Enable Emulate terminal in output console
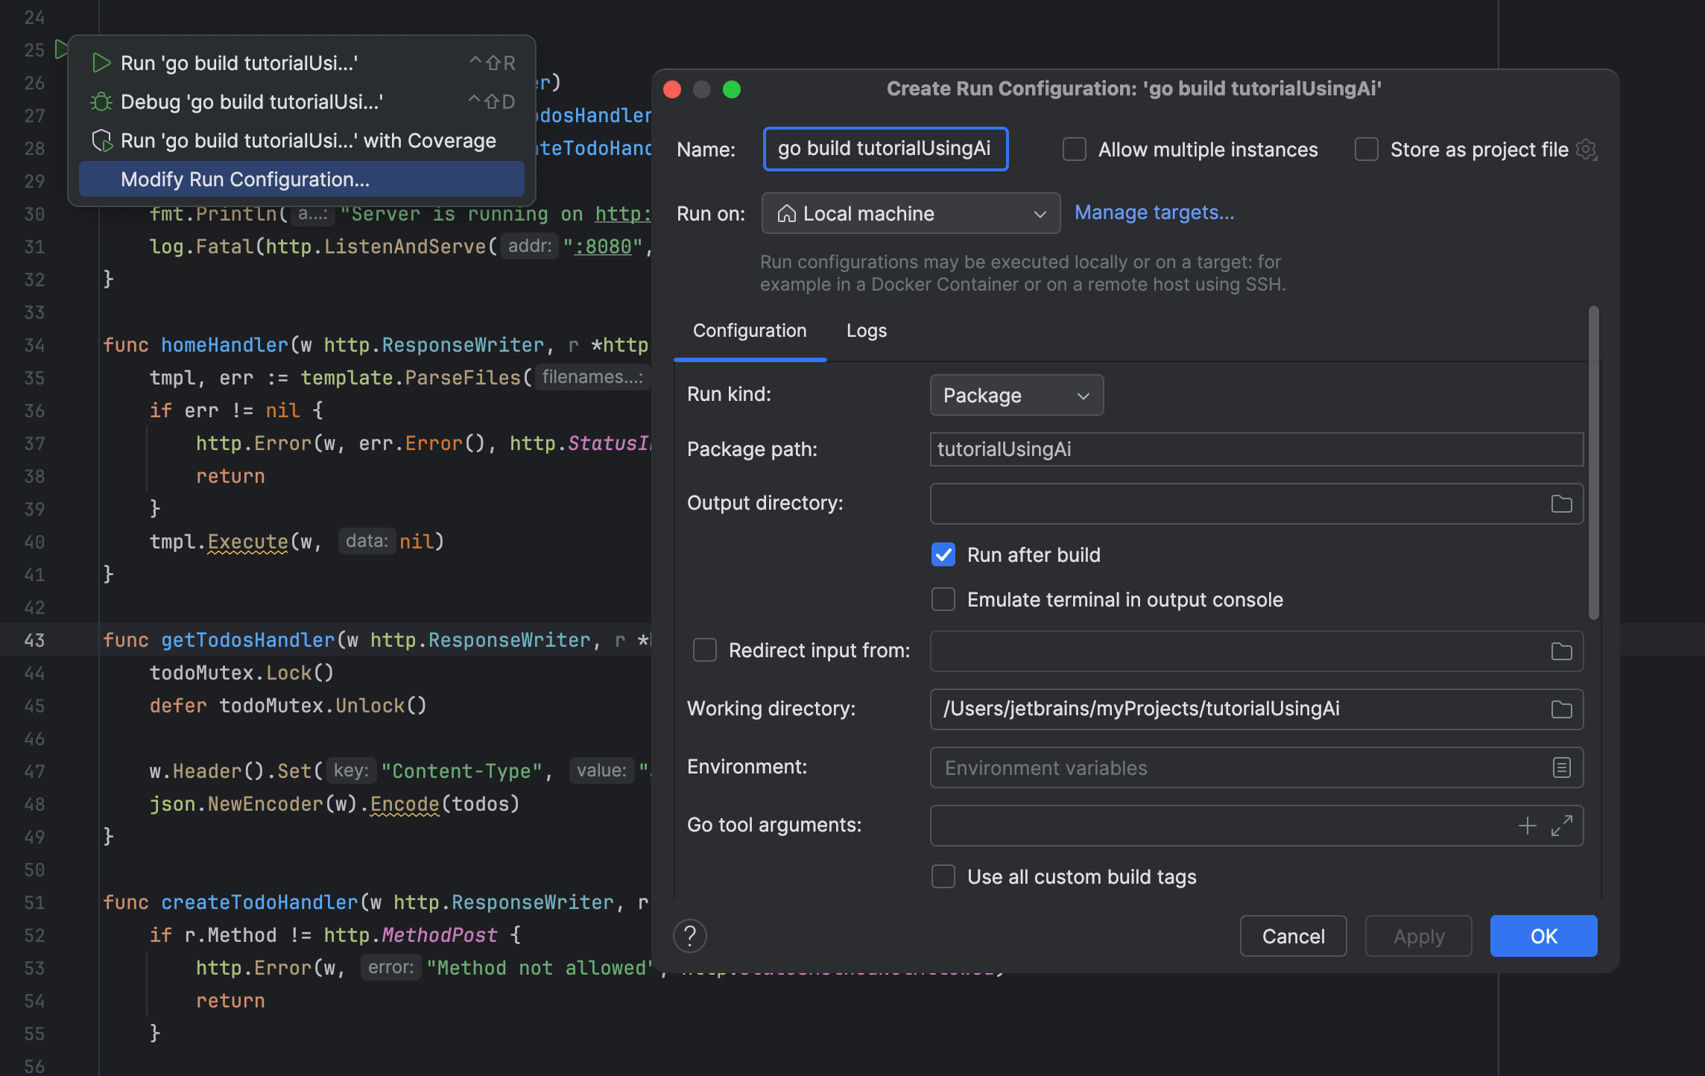Viewport: 1705px width, 1076px height. pos(943,600)
